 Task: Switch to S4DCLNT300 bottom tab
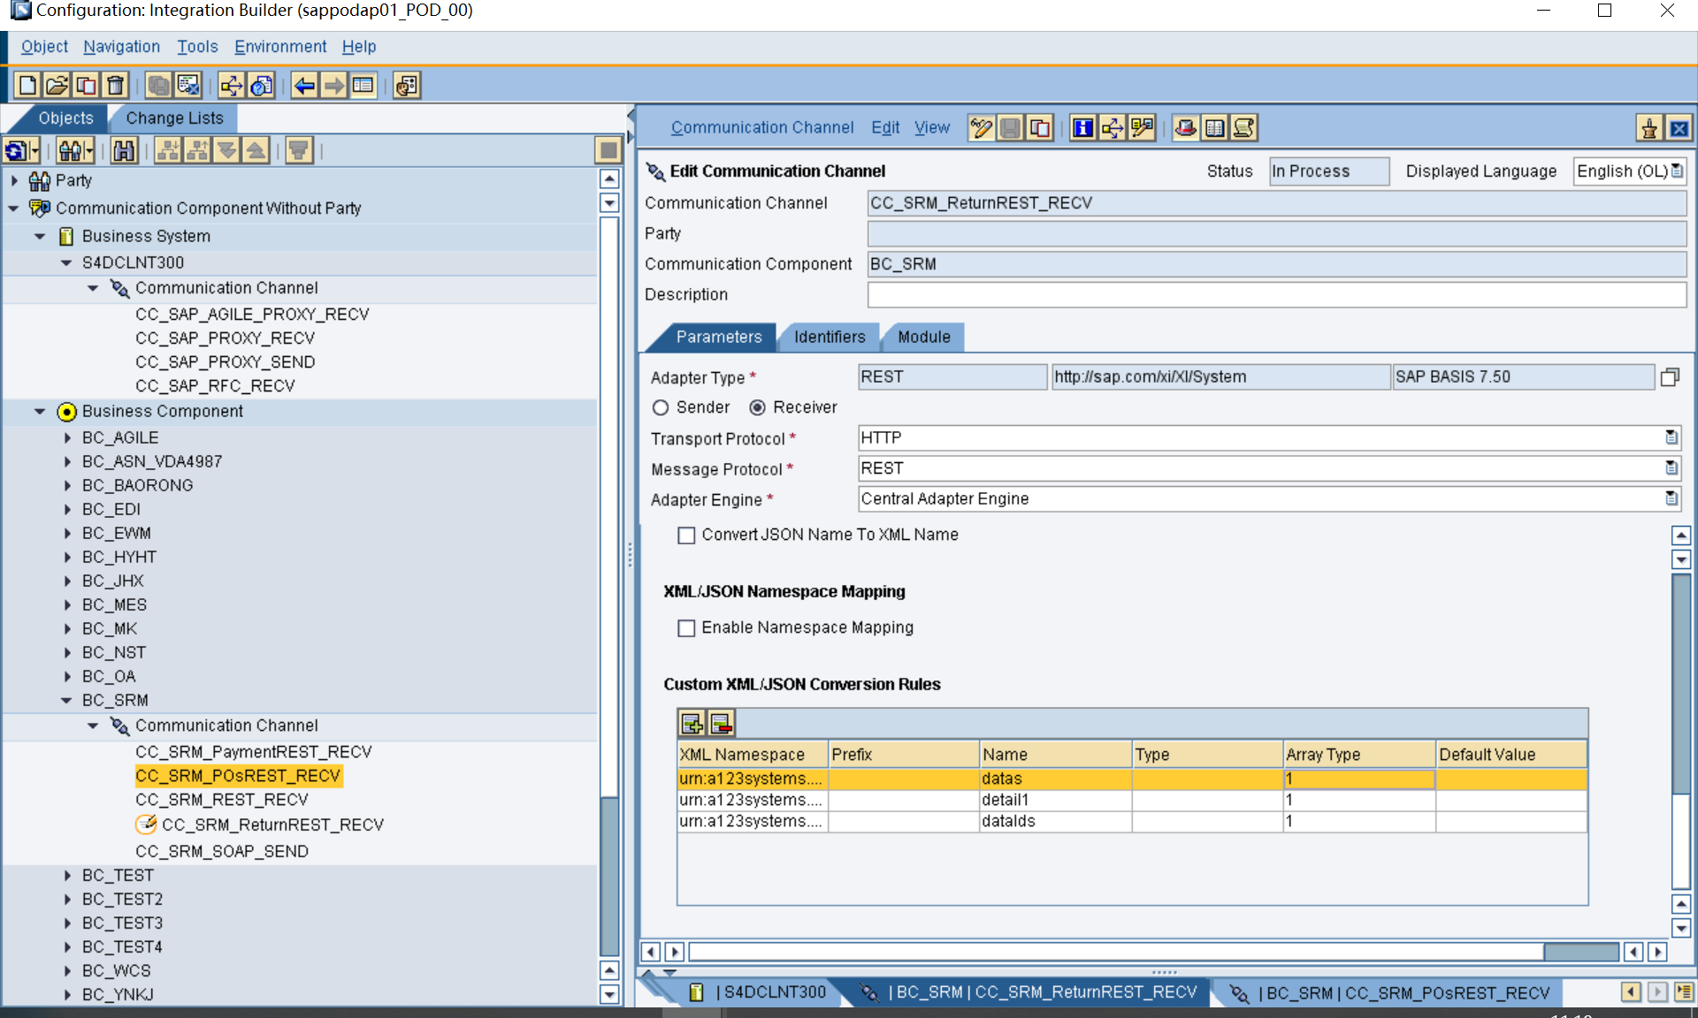point(762,992)
